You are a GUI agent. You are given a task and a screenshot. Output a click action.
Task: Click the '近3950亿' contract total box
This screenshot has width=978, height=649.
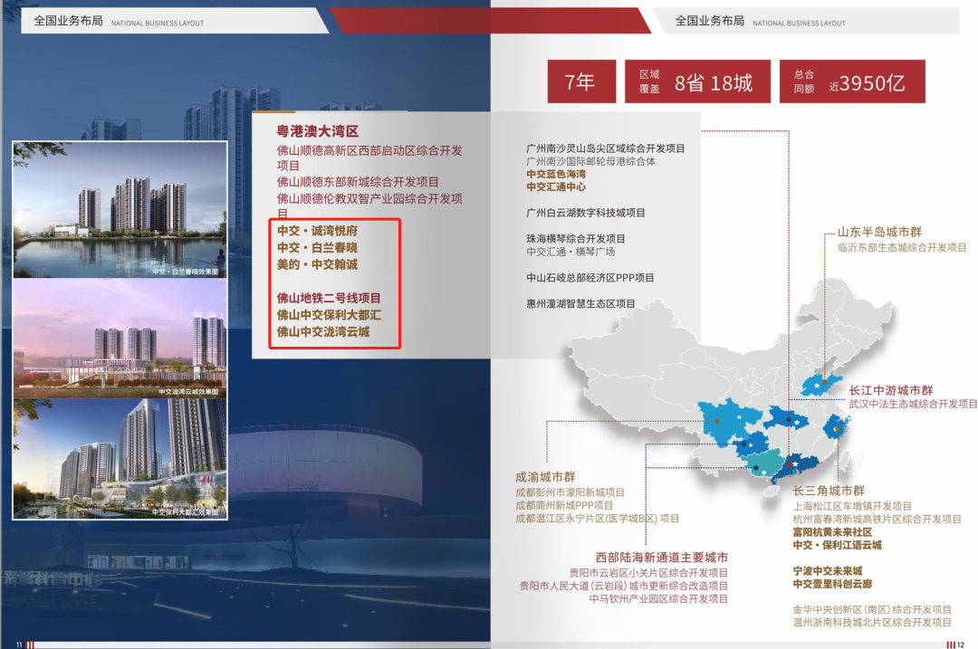pyautogui.click(x=852, y=81)
